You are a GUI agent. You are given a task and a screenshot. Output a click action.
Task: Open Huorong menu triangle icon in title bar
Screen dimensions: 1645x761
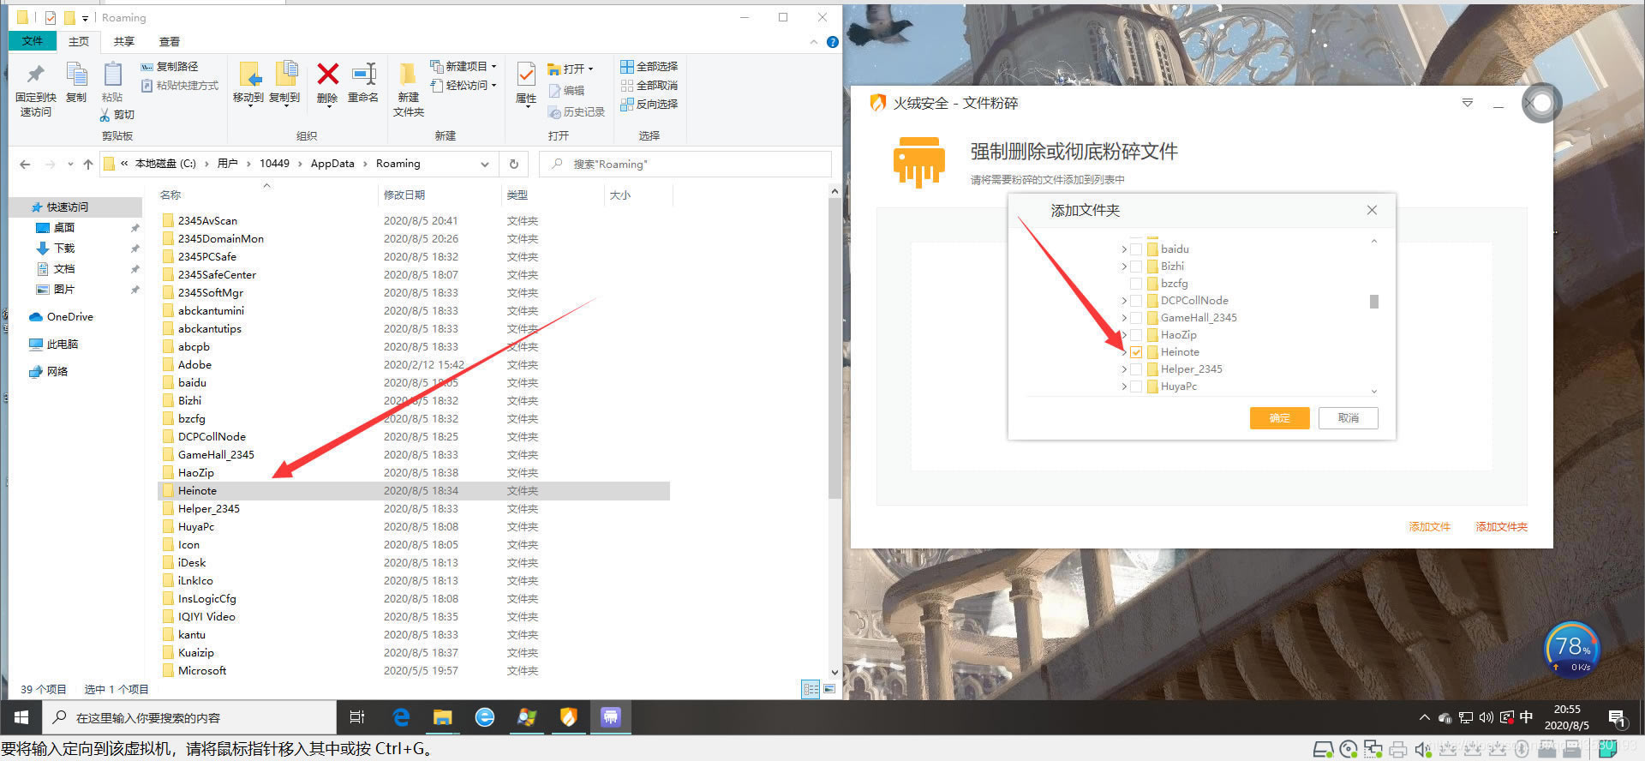coord(1467,103)
